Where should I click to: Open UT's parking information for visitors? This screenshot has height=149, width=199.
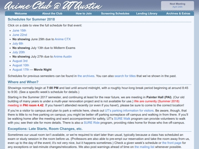pyautogui.click(x=129, y=111)
